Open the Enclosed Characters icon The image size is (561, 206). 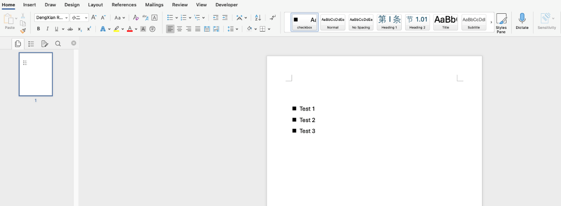[153, 29]
